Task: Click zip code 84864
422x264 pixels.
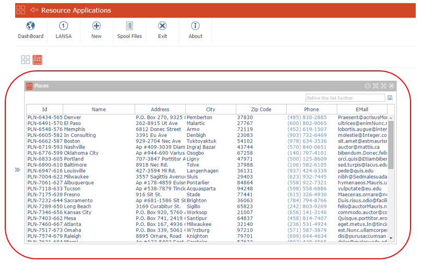Action: click(245, 182)
